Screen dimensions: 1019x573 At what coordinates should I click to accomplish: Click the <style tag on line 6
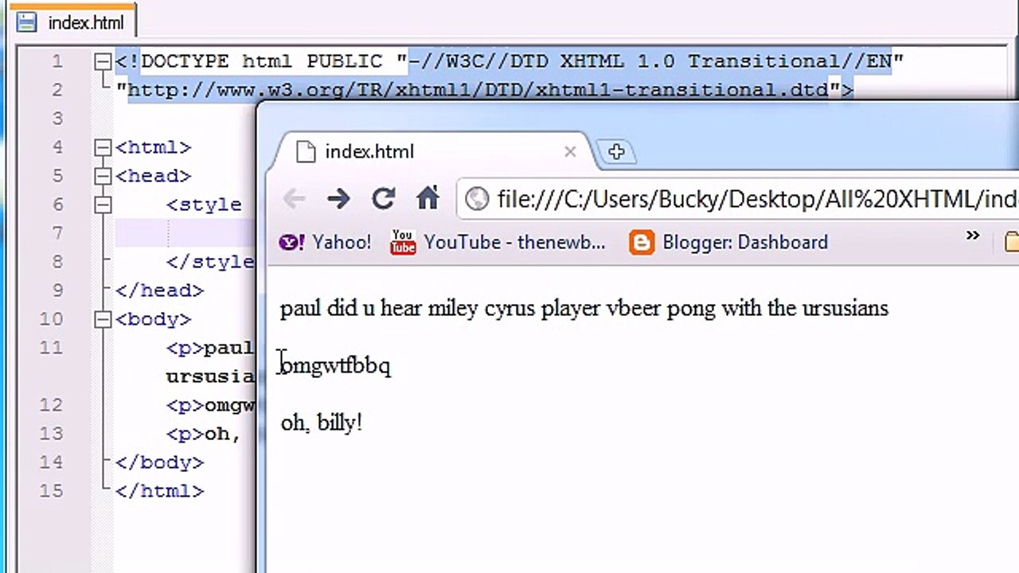click(x=204, y=205)
